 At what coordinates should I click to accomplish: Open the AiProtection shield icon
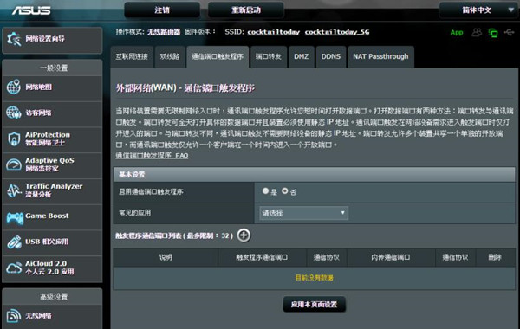14,139
